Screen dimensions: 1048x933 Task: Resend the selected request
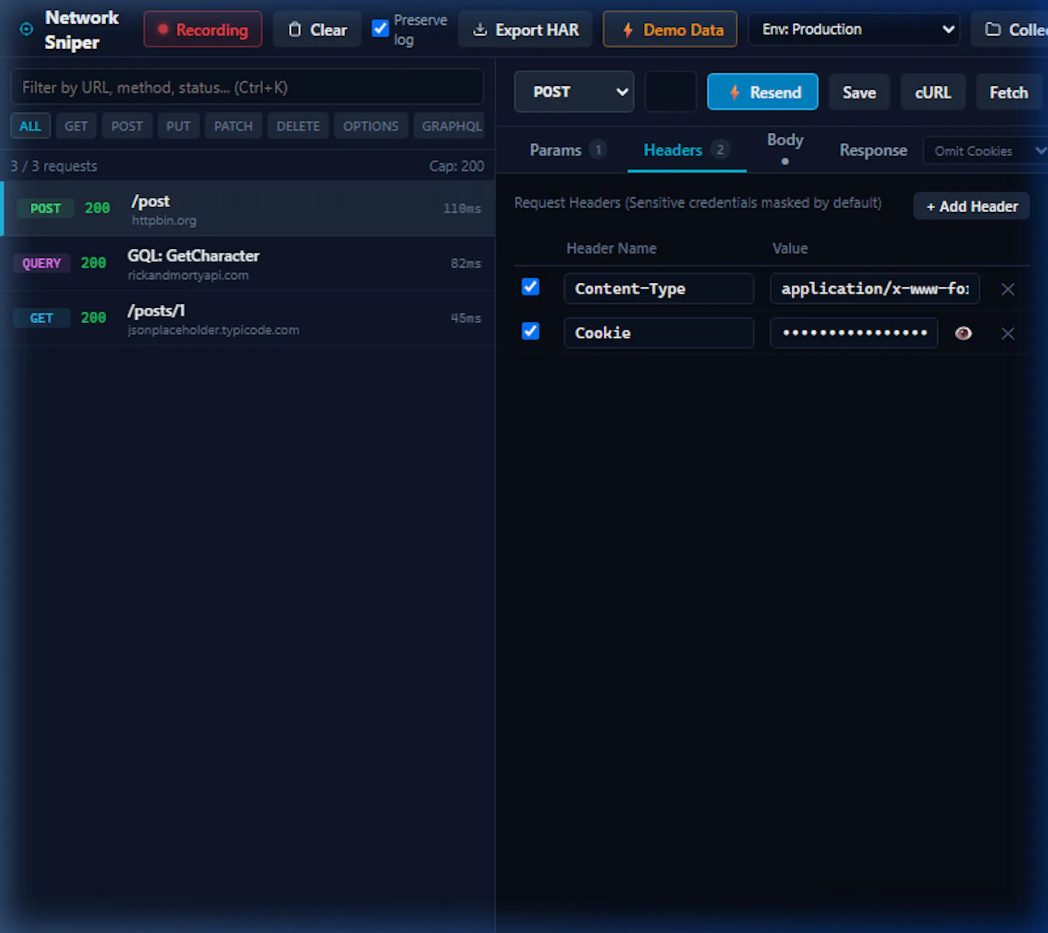point(762,92)
